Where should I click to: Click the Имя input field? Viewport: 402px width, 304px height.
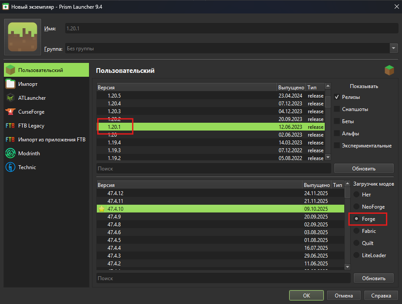pyautogui.click(x=231, y=28)
